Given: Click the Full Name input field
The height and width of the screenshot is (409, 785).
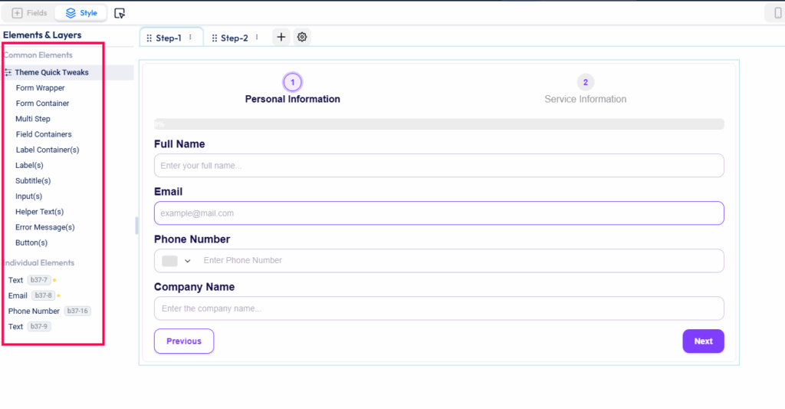Looking at the screenshot, I should point(438,166).
